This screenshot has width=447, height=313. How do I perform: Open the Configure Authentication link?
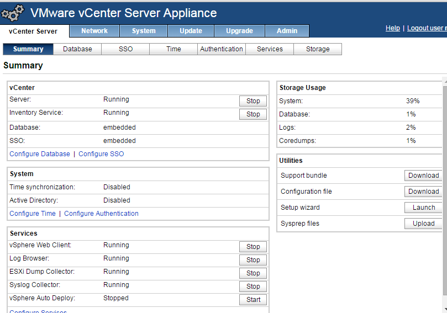click(101, 213)
